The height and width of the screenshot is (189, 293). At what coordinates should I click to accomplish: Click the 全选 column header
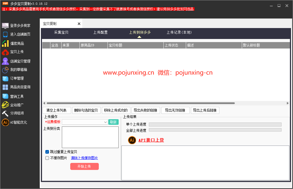[56, 45]
